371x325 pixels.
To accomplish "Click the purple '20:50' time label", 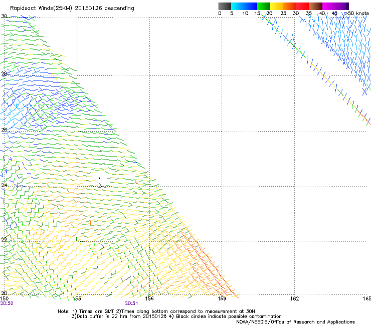I will pyautogui.click(x=7, y=303).
